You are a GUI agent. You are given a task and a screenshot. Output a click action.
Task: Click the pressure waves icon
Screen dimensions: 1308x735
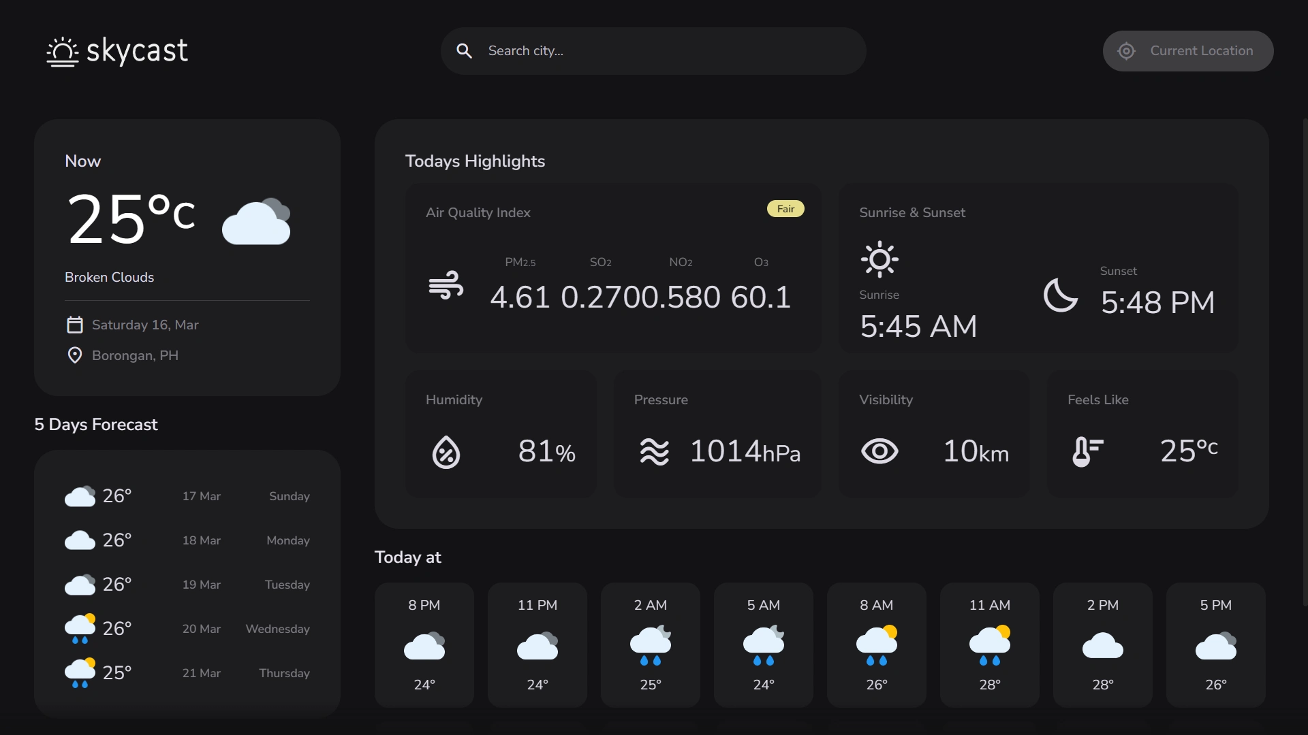[654, 452]
